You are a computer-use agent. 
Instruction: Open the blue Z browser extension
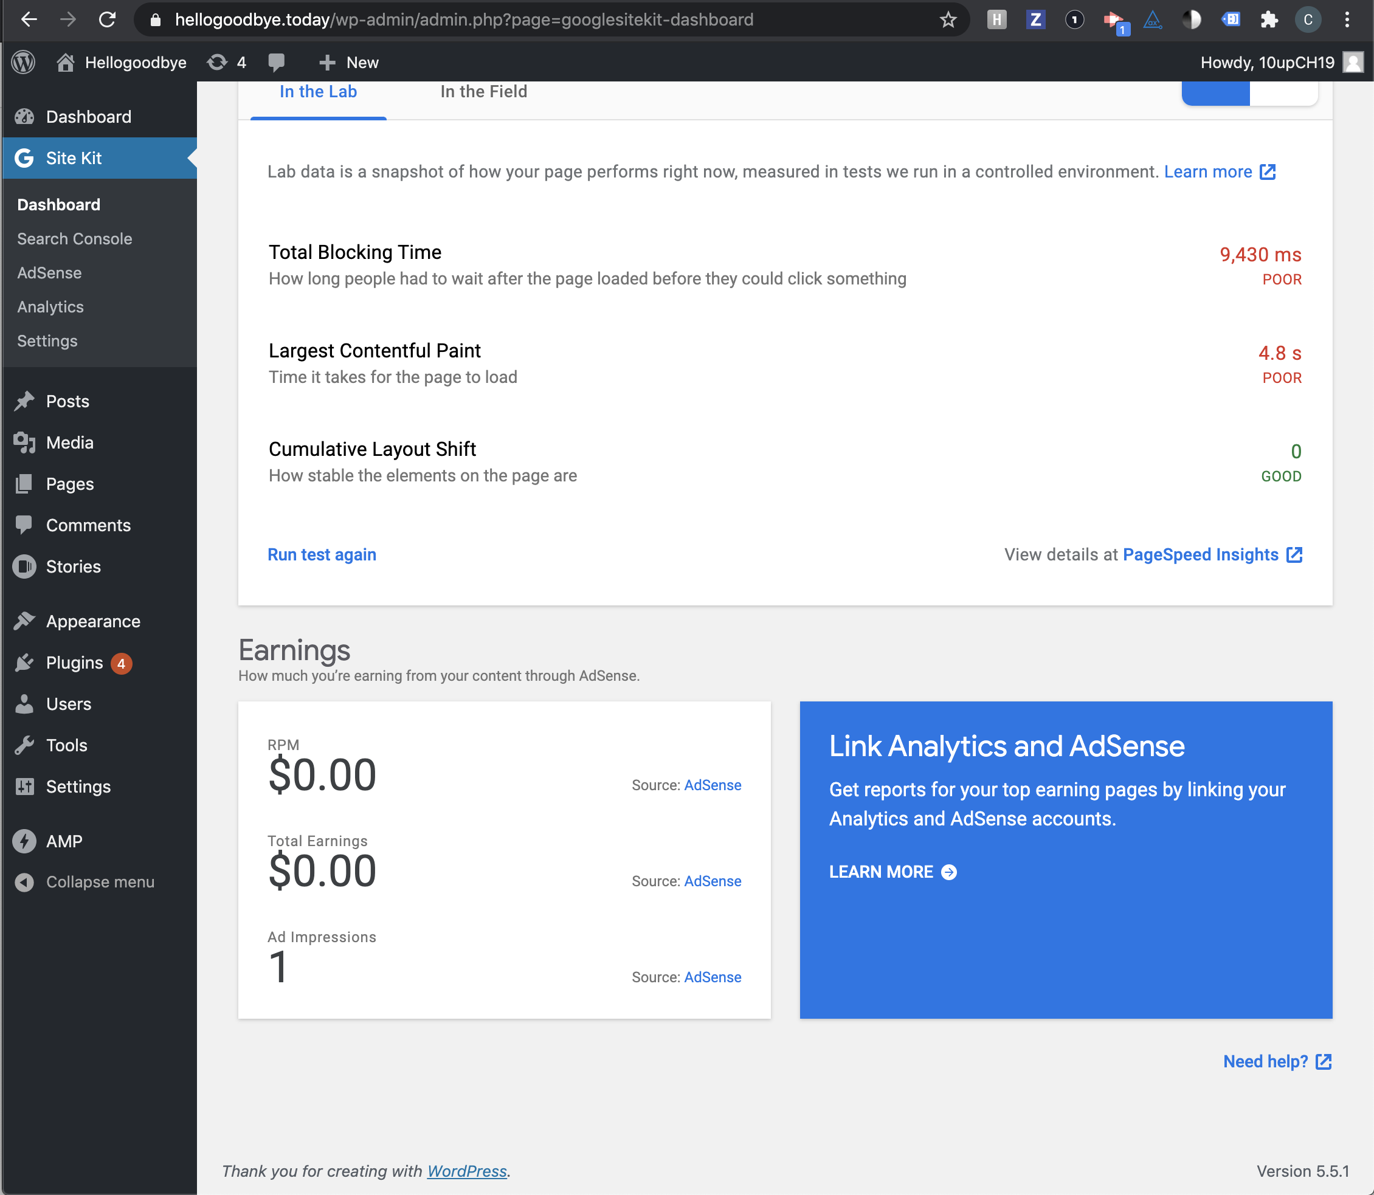coord(1035,20)
